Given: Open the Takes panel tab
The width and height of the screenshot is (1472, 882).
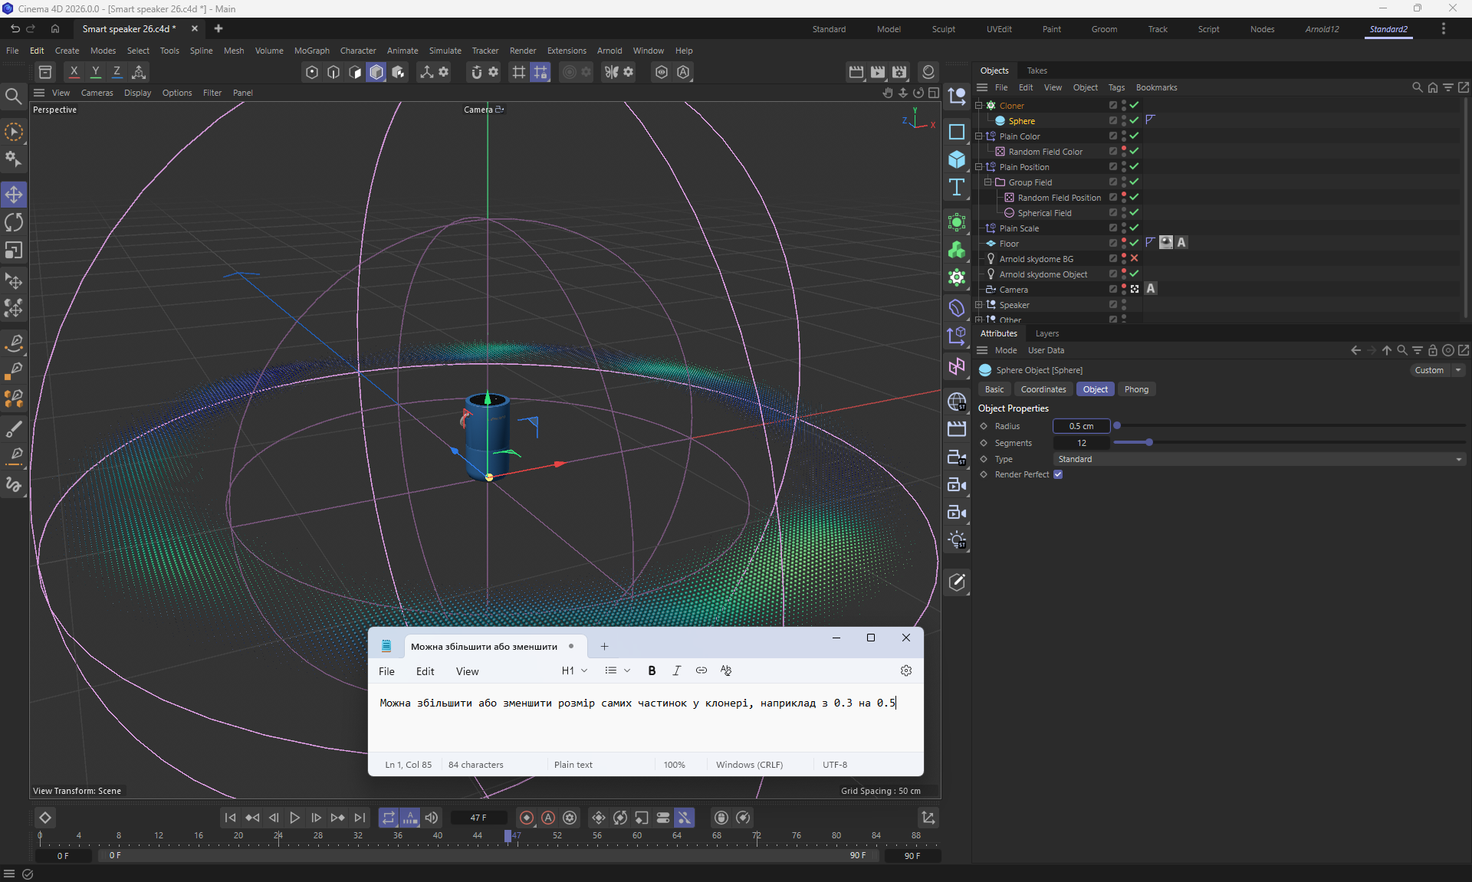Looking at the screenshot, I should [x=1037, y=70].
